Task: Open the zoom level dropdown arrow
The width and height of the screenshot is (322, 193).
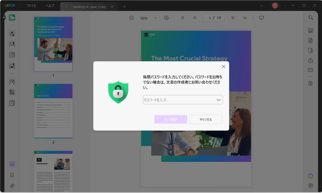Action: point(155,18)
